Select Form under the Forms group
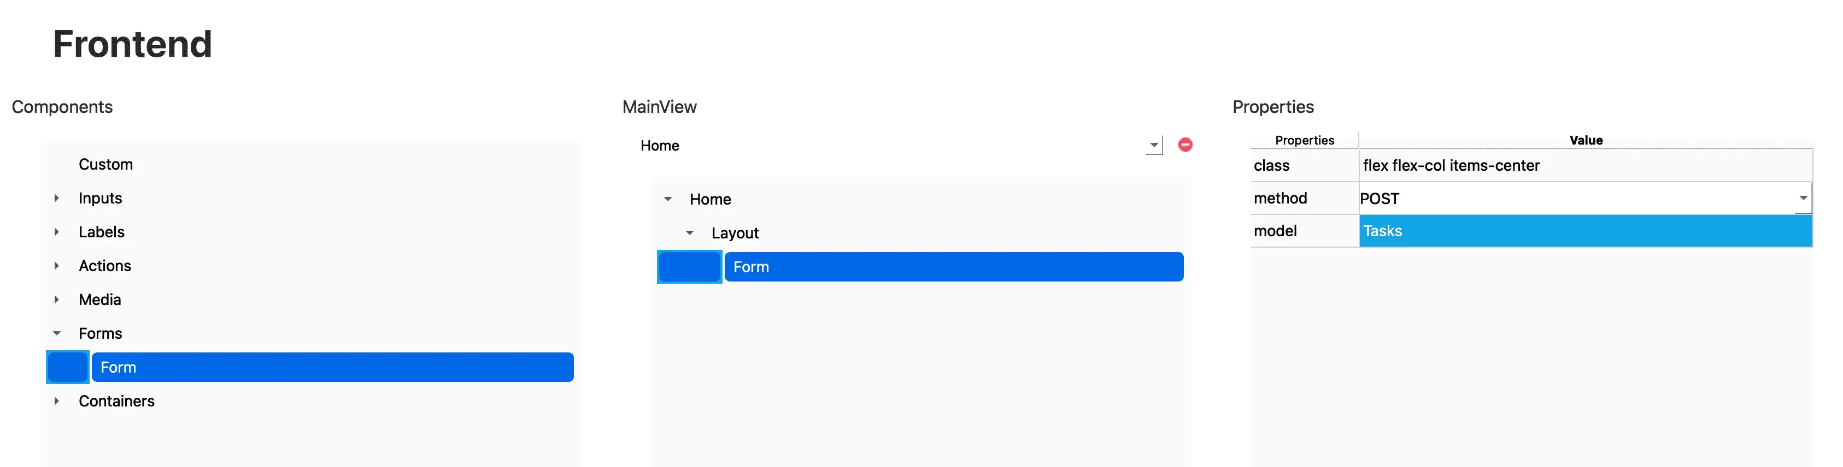 click(x=333, y=367)
